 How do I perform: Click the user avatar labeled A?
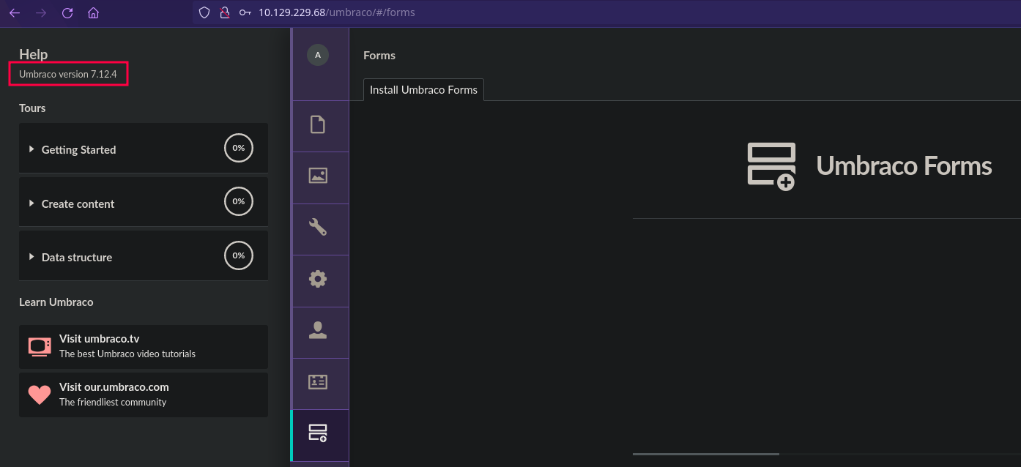(318, 55)
